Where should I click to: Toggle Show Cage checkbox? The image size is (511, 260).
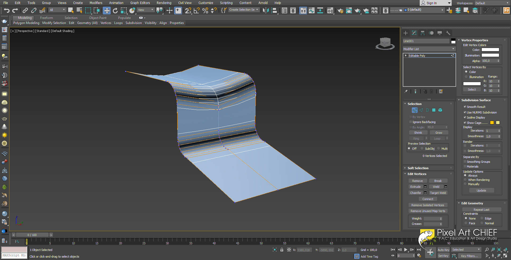(465, 123)
